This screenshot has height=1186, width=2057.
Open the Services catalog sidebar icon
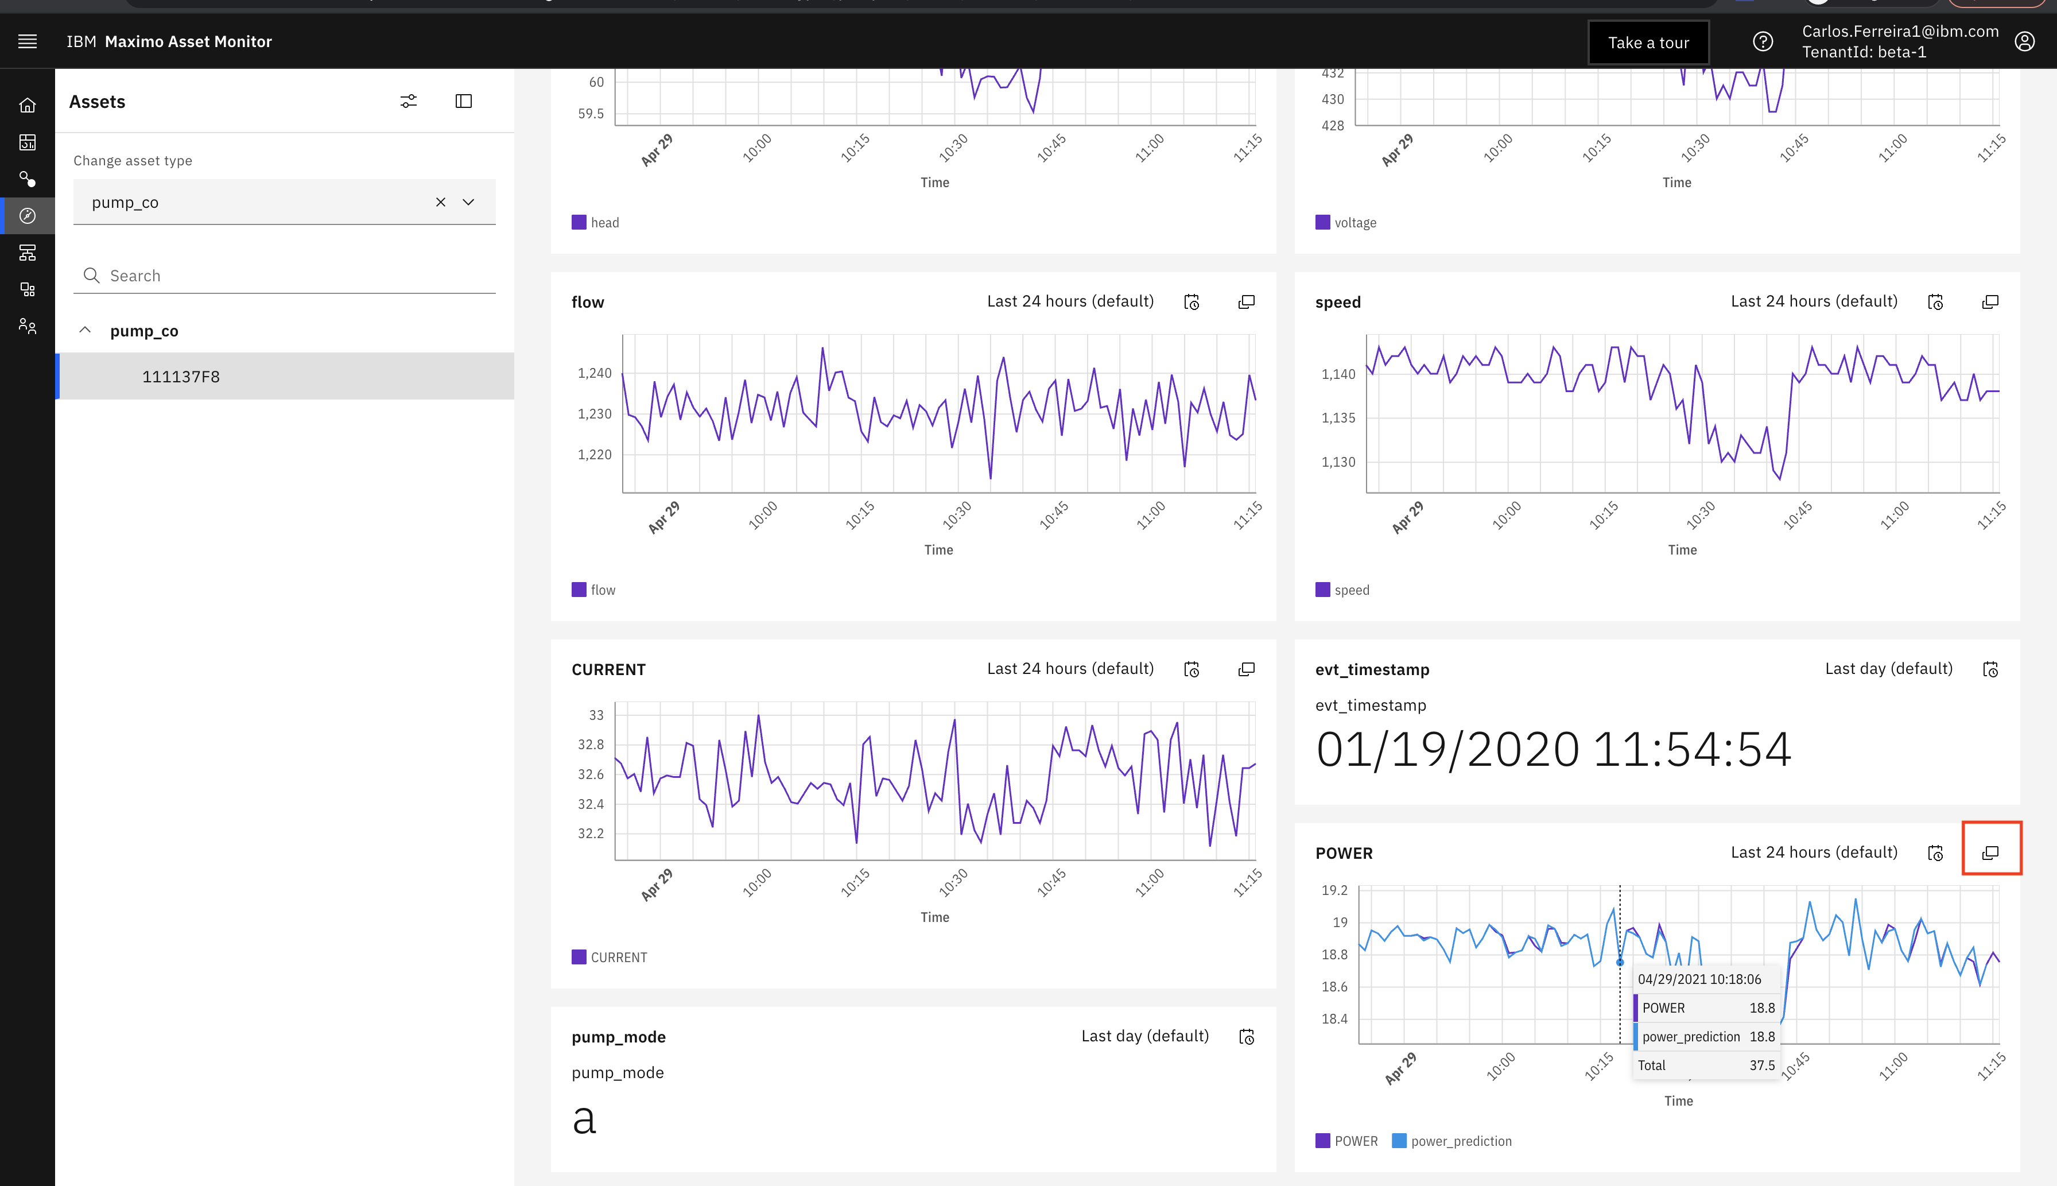28,289
